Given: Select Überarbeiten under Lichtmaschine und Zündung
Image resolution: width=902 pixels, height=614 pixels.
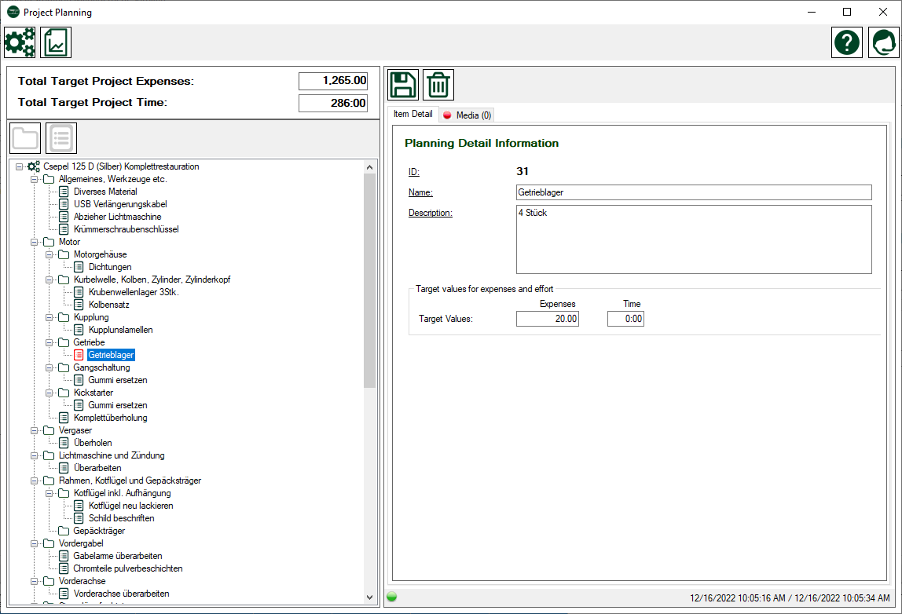Looking at the screenshot, I should tap(97, 469).
